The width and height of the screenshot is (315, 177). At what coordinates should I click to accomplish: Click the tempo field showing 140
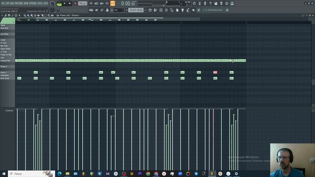(82, 3)
